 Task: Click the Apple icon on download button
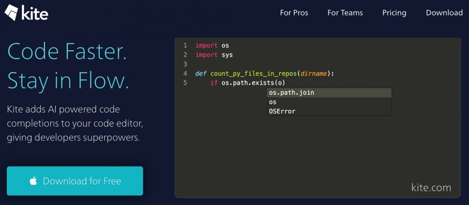coord(33,181)
